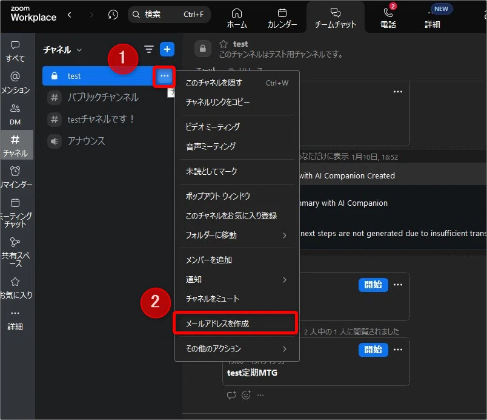Viewport: 487px width, 420px height.
Task: Choose ポップアウト ウィンドウ menu item
Action: pyautogui.click(x=237, y=196)
